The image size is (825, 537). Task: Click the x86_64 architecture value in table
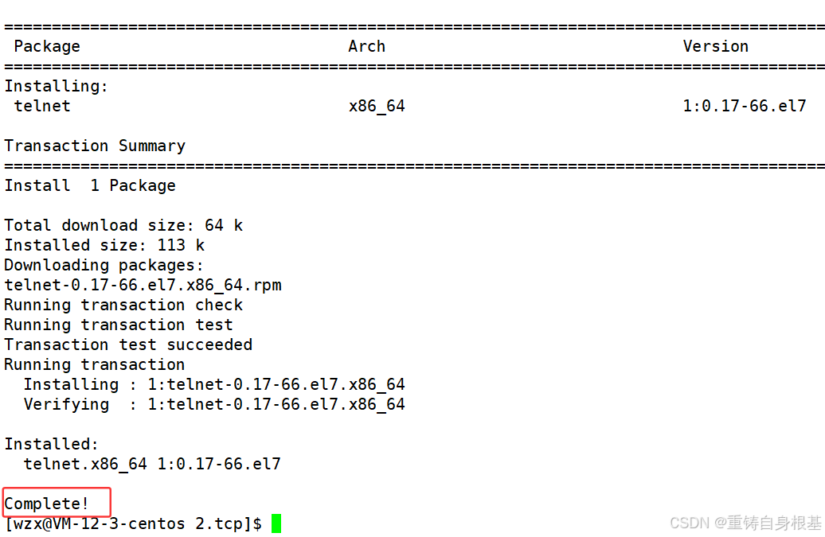[x=377, y=106]
